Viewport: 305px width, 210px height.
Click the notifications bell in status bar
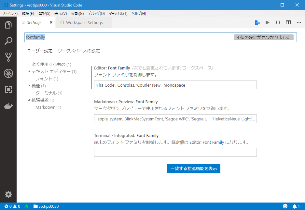tap(296, 206)
